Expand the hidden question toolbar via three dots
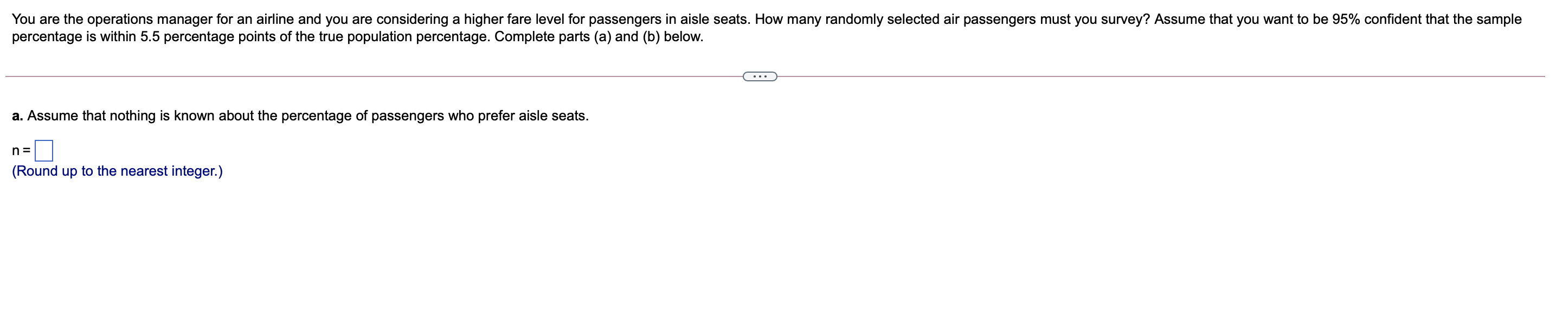The width and height of the screenshot is (1556, 334). click(761, 76)
